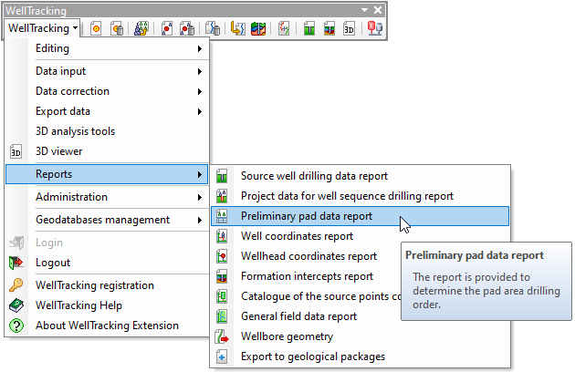The image size is (575, 372).
Task: Click the Source well drilling report icon
Action: click(x=222, y=176)
